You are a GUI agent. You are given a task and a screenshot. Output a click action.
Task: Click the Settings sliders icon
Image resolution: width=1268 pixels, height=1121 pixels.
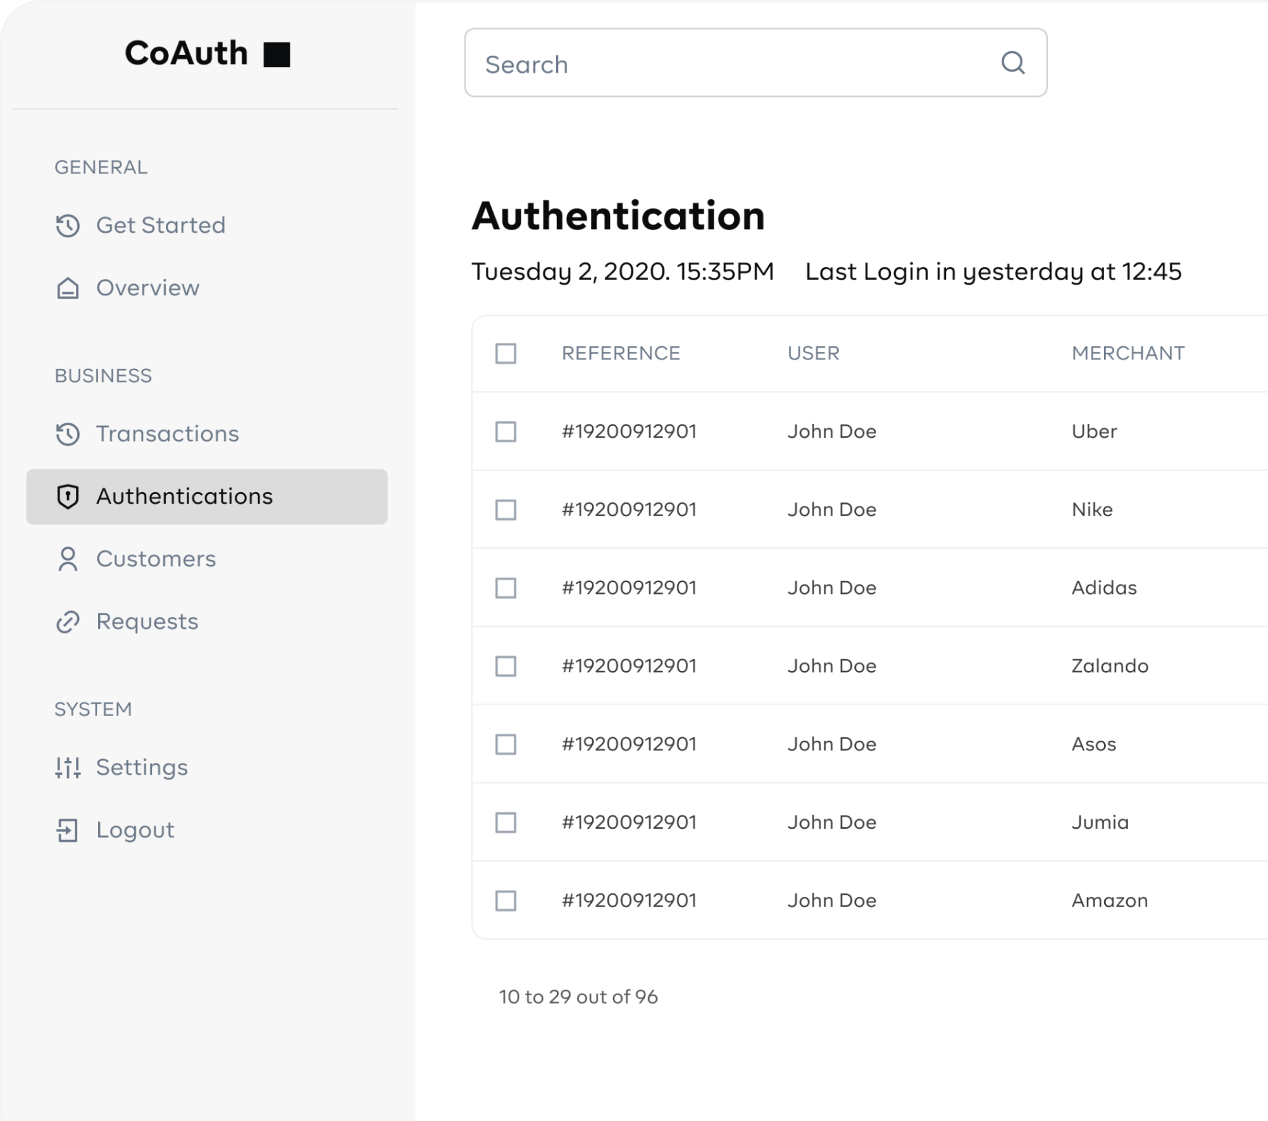67,767
